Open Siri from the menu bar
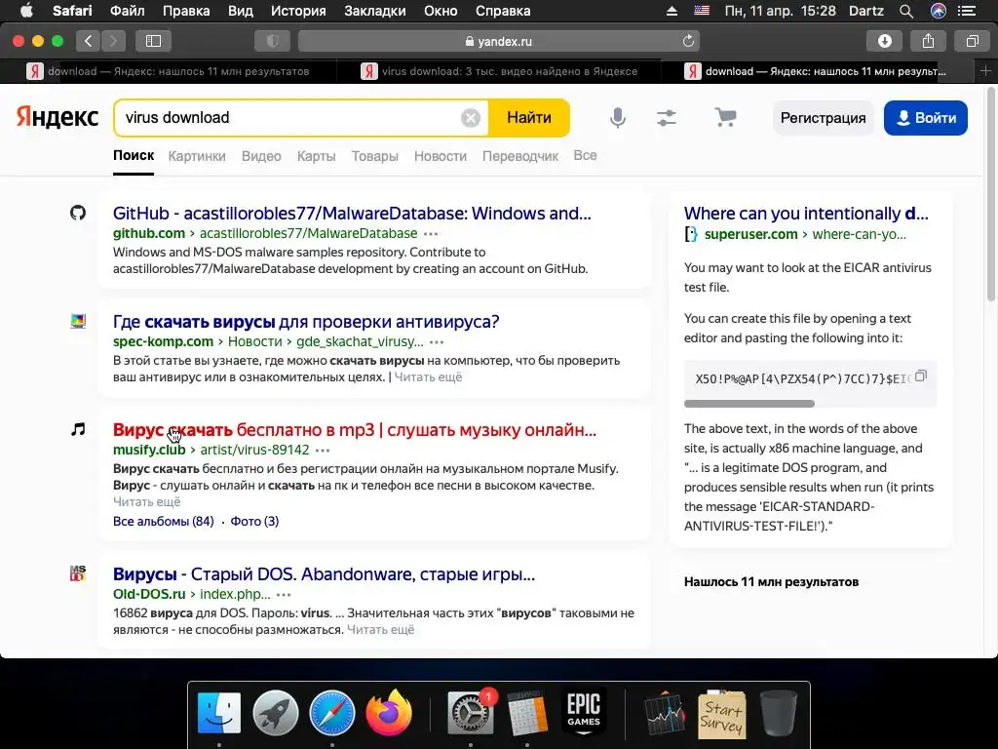Screen dimensions: 998x749 pos(939,11)
